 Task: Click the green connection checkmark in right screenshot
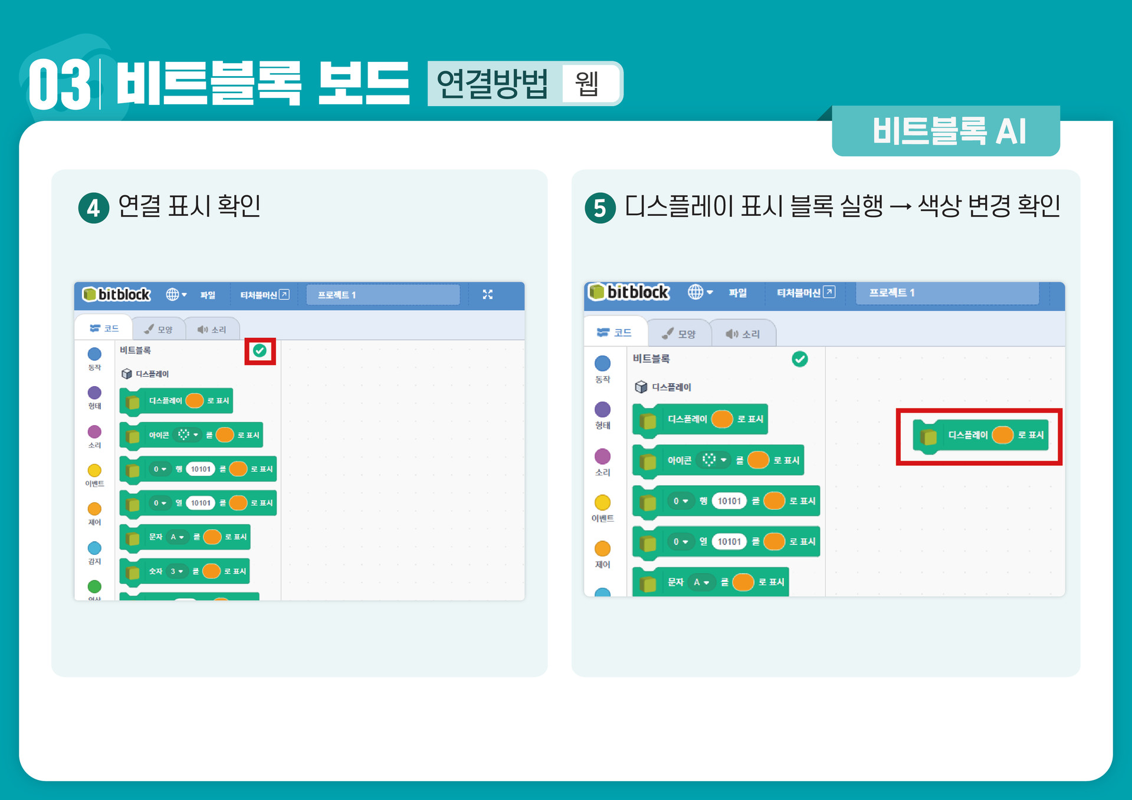point(799,359)
